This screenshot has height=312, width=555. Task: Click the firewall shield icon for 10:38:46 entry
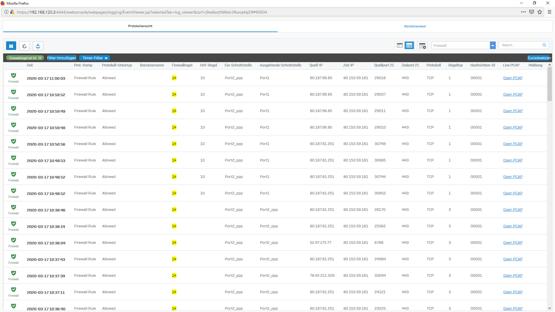13,207
